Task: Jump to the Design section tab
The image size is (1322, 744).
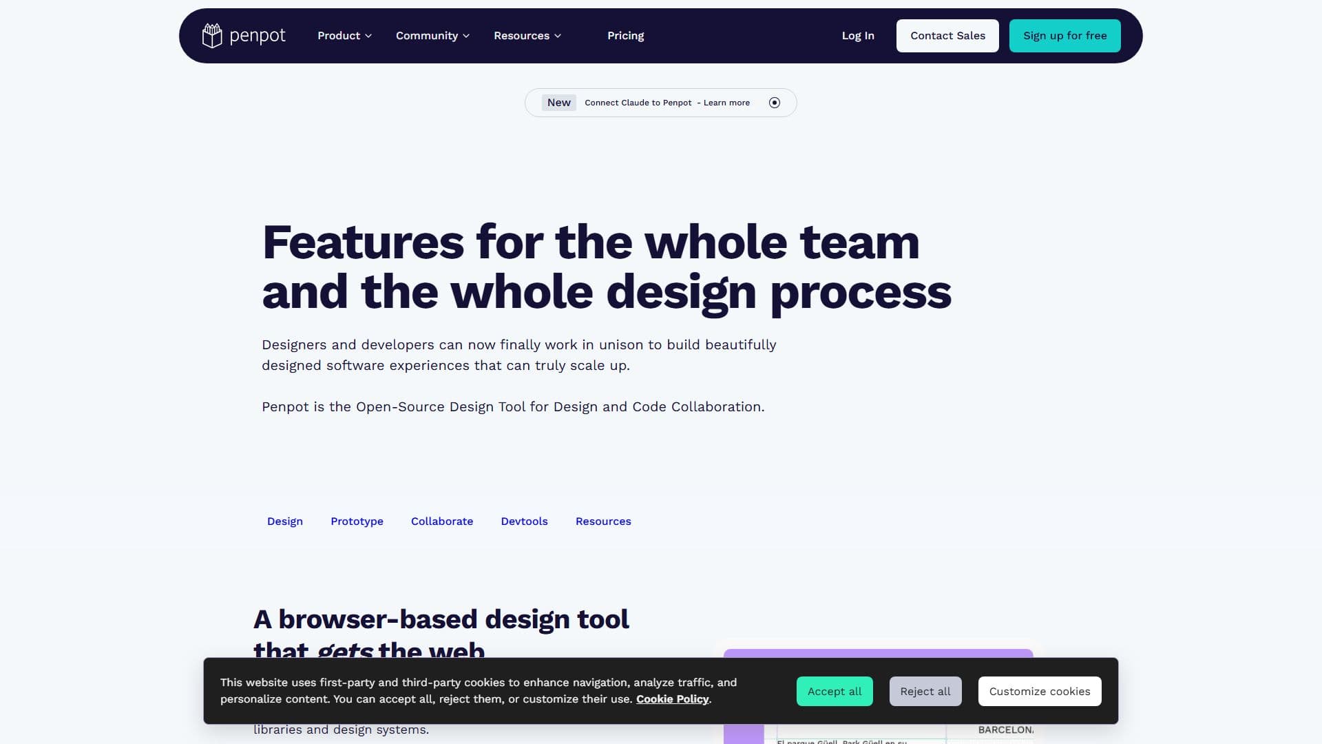Action: tap(285, 521)
